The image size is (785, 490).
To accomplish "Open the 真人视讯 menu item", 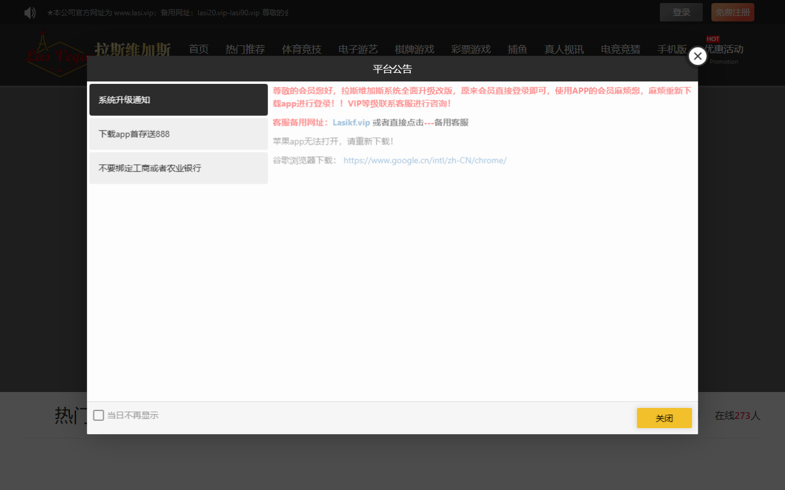I will click(564, 50).
